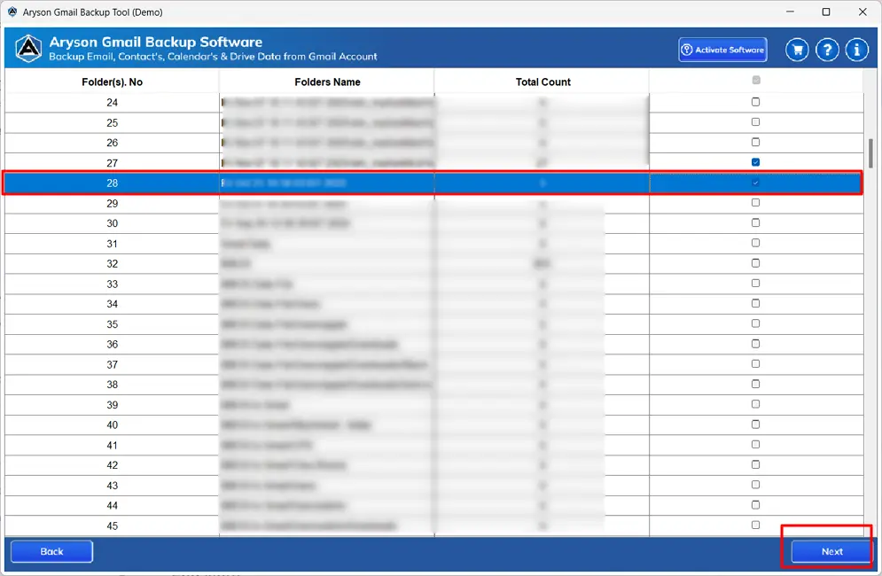
Task: Click the Folders Name column header
Action: coord(327,82)
